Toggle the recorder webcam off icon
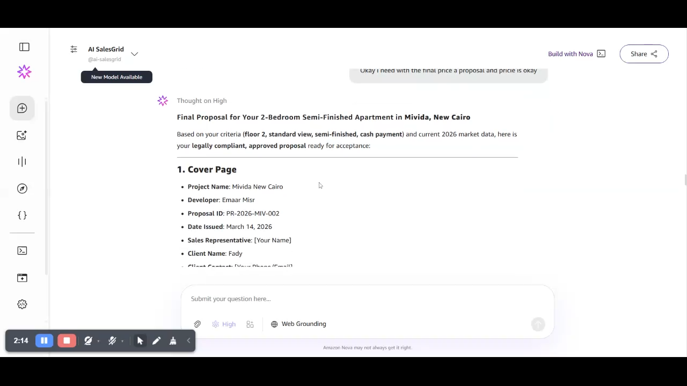687x386 pixels. (x=88, y=340)
